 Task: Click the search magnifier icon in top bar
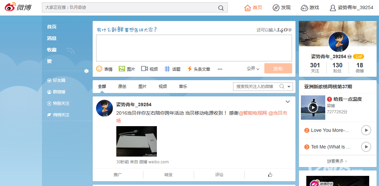[221, 8]
